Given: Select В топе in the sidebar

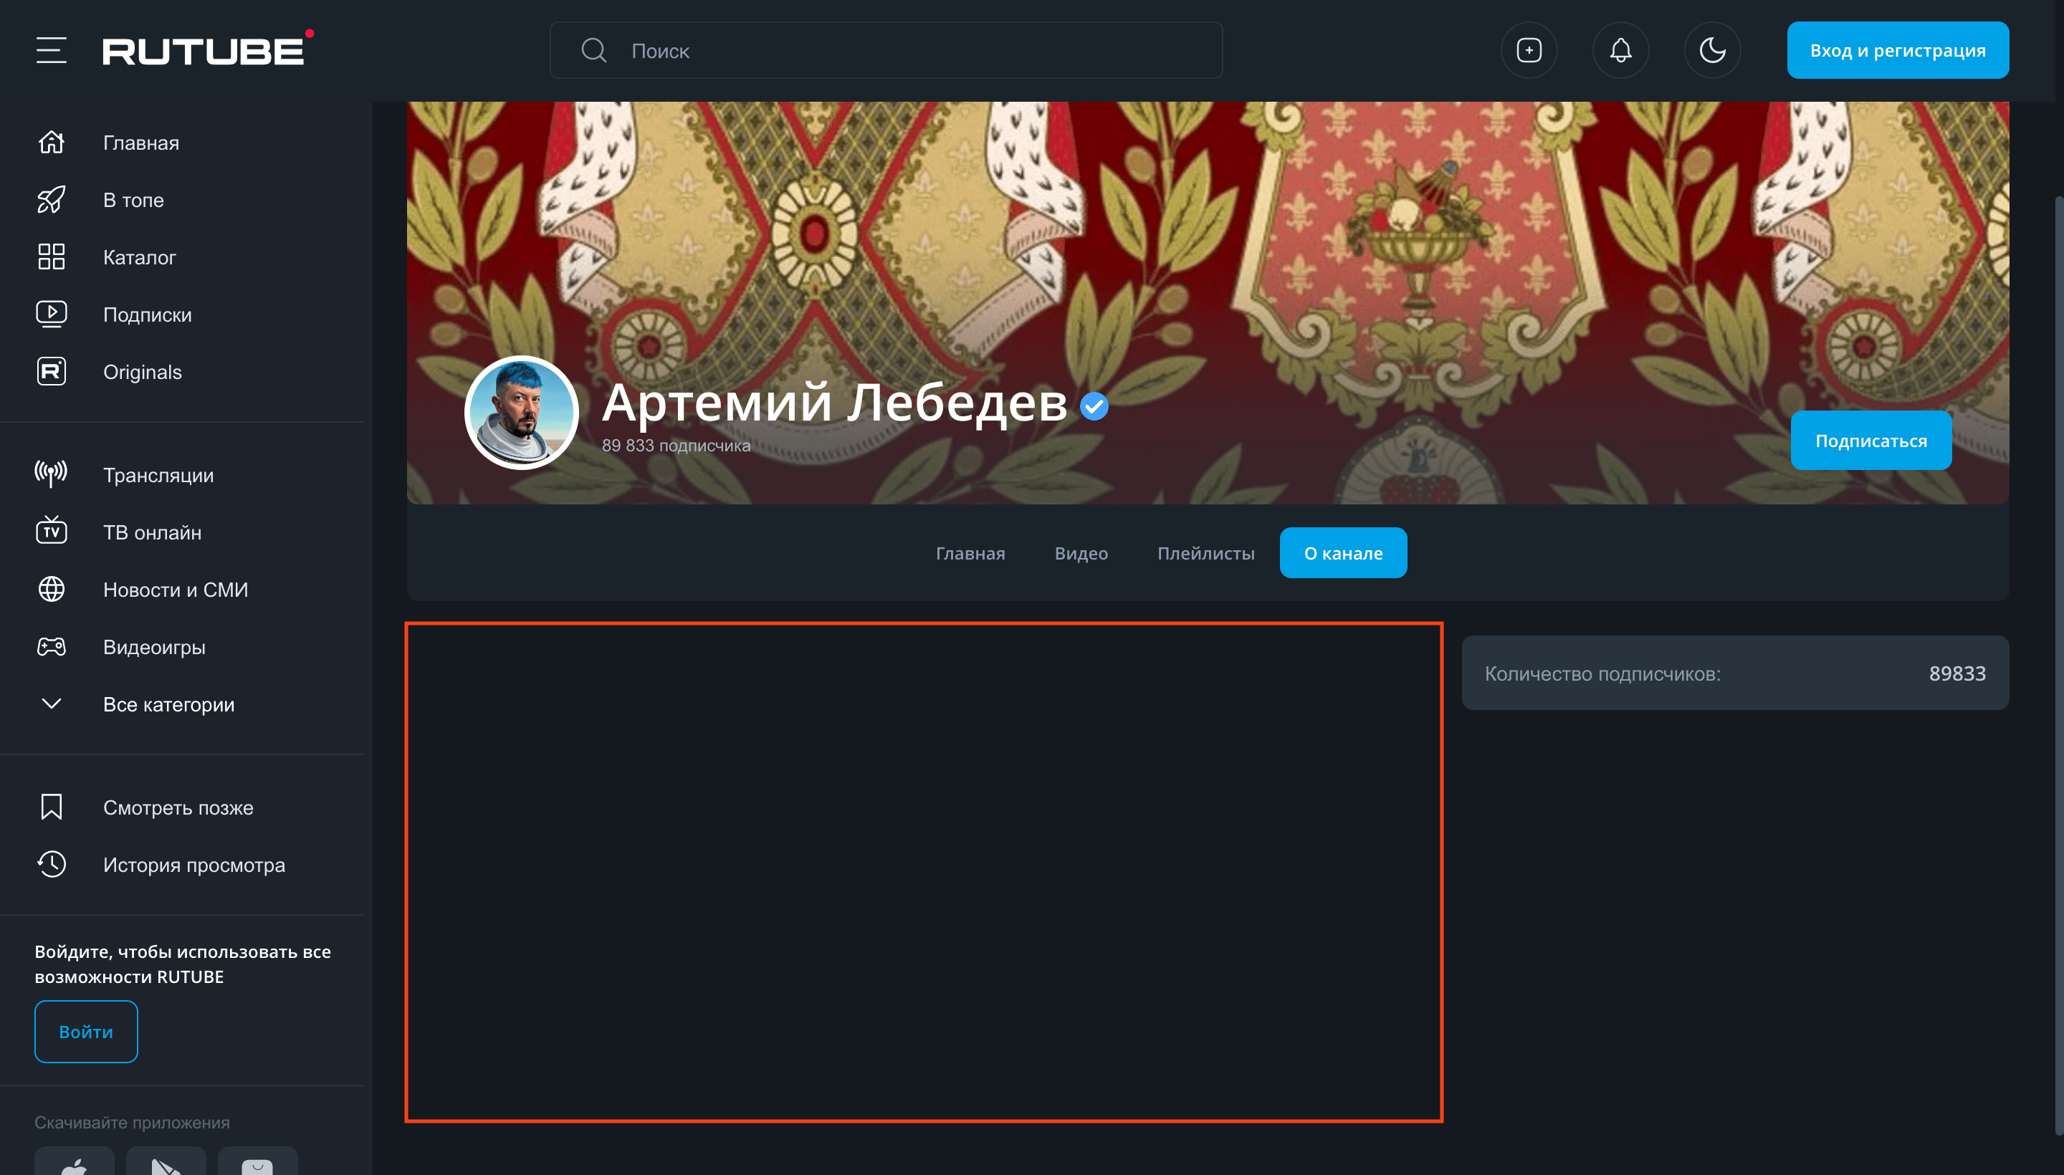Looking at the screenshot, I should point(132,199).
